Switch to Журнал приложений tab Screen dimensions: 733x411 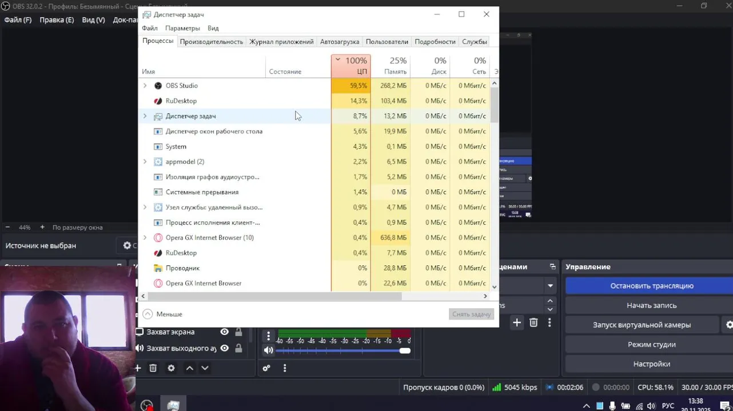(x=281, y=42)
